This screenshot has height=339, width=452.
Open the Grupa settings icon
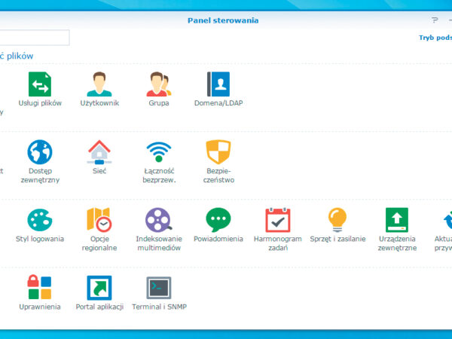tap(158, 84)
